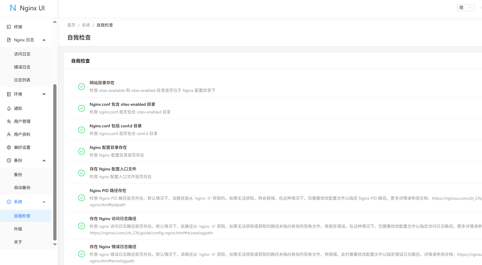The image size is (482, 265).
Task: Click the 自我检查 card title
Action: click(80, 61)
